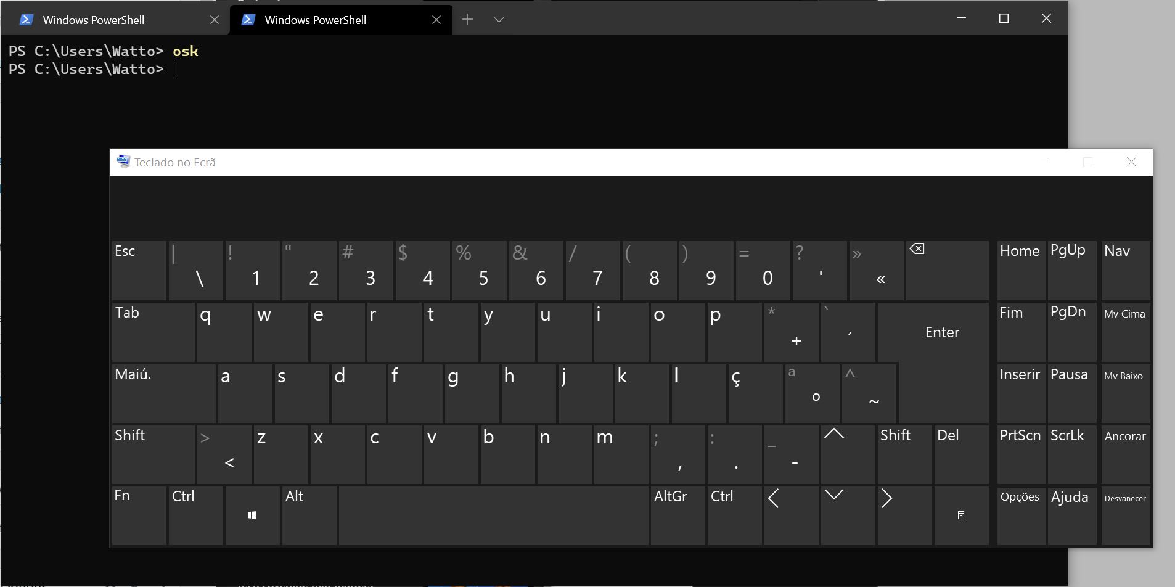Click the context menu key beside right arrow
Image resolution: width=1175 pixels, height=587 pixels.
[x=961, y=515]
